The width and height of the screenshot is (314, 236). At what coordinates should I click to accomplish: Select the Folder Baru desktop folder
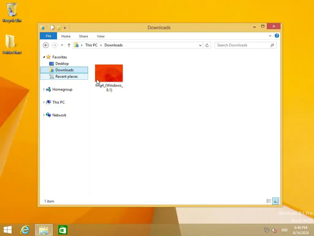pos(12,44)
